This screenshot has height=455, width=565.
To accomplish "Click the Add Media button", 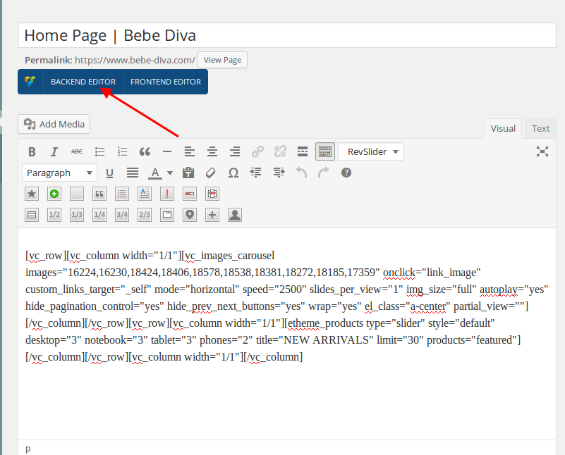I will pyautogui.click(x=54, y=124).
